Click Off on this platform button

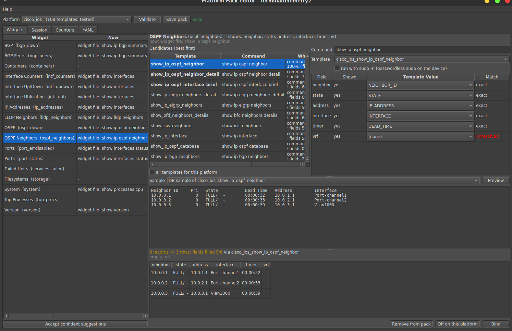point(458,324)
